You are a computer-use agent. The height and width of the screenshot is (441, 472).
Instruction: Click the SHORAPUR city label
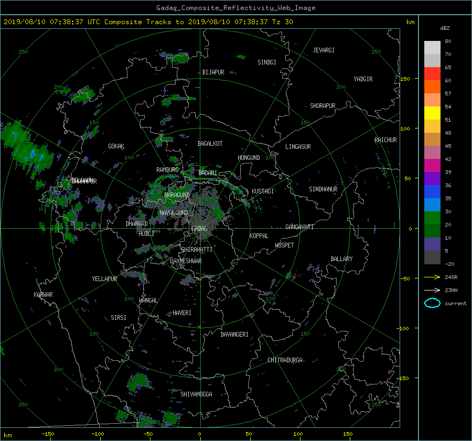coord(323,105)
